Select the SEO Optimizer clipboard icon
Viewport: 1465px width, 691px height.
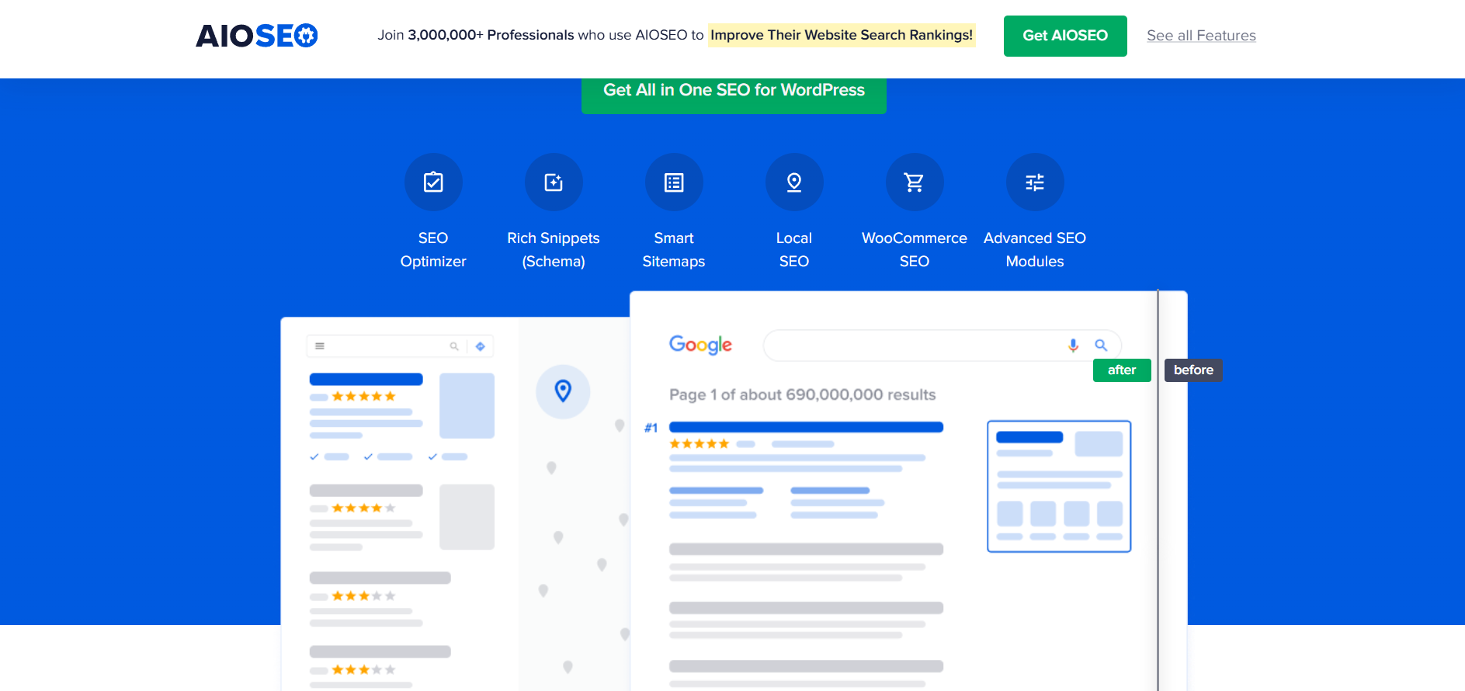433,182
